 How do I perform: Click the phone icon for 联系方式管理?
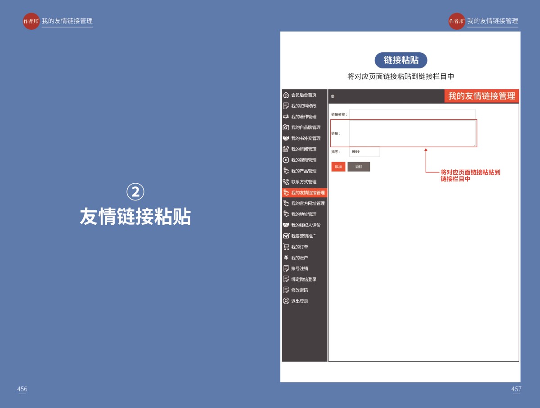click(286, 182)
